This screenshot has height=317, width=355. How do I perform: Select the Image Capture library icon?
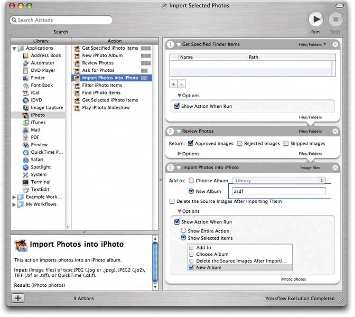pyautogui.click(x=26, y=108)
